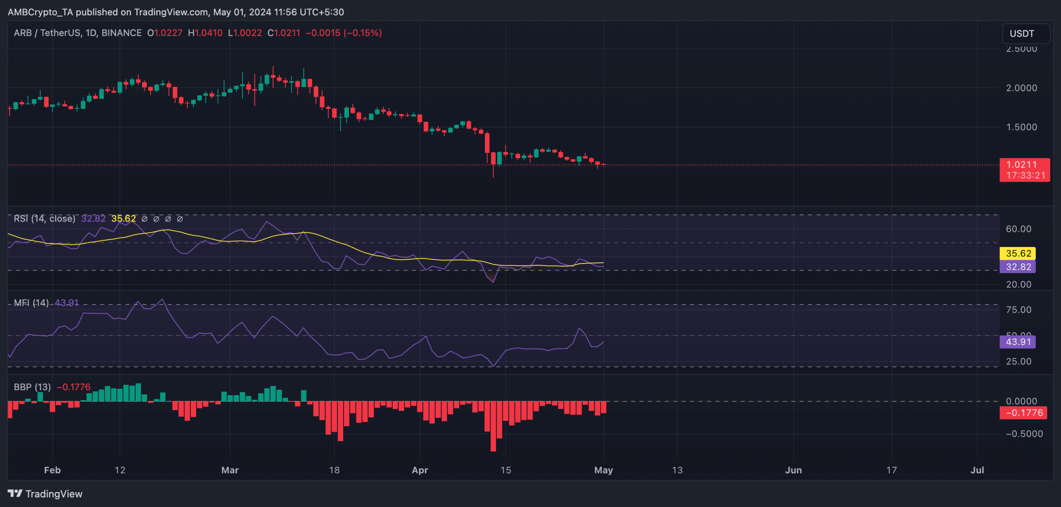Click the 18 March time axis label

[x=334, y=470]
